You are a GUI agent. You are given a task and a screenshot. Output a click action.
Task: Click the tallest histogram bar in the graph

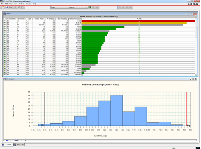[117, 111]
